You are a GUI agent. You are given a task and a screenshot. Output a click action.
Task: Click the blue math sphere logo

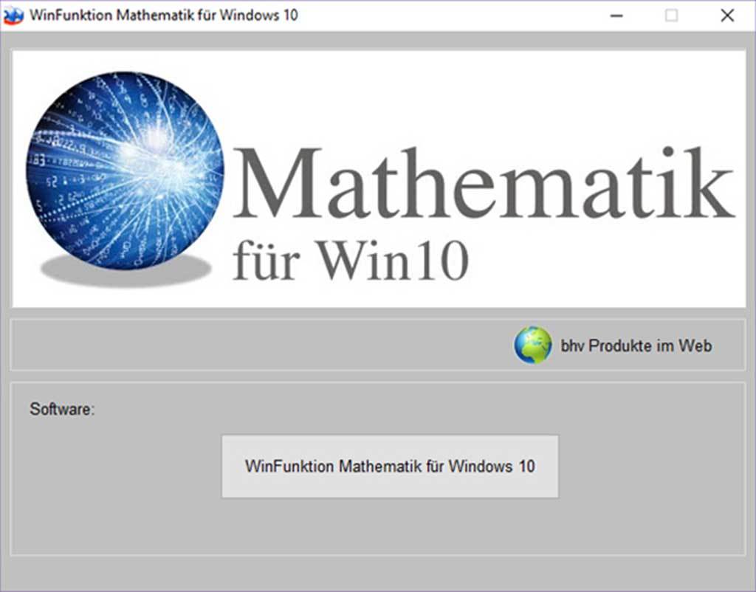coord(125,171)
